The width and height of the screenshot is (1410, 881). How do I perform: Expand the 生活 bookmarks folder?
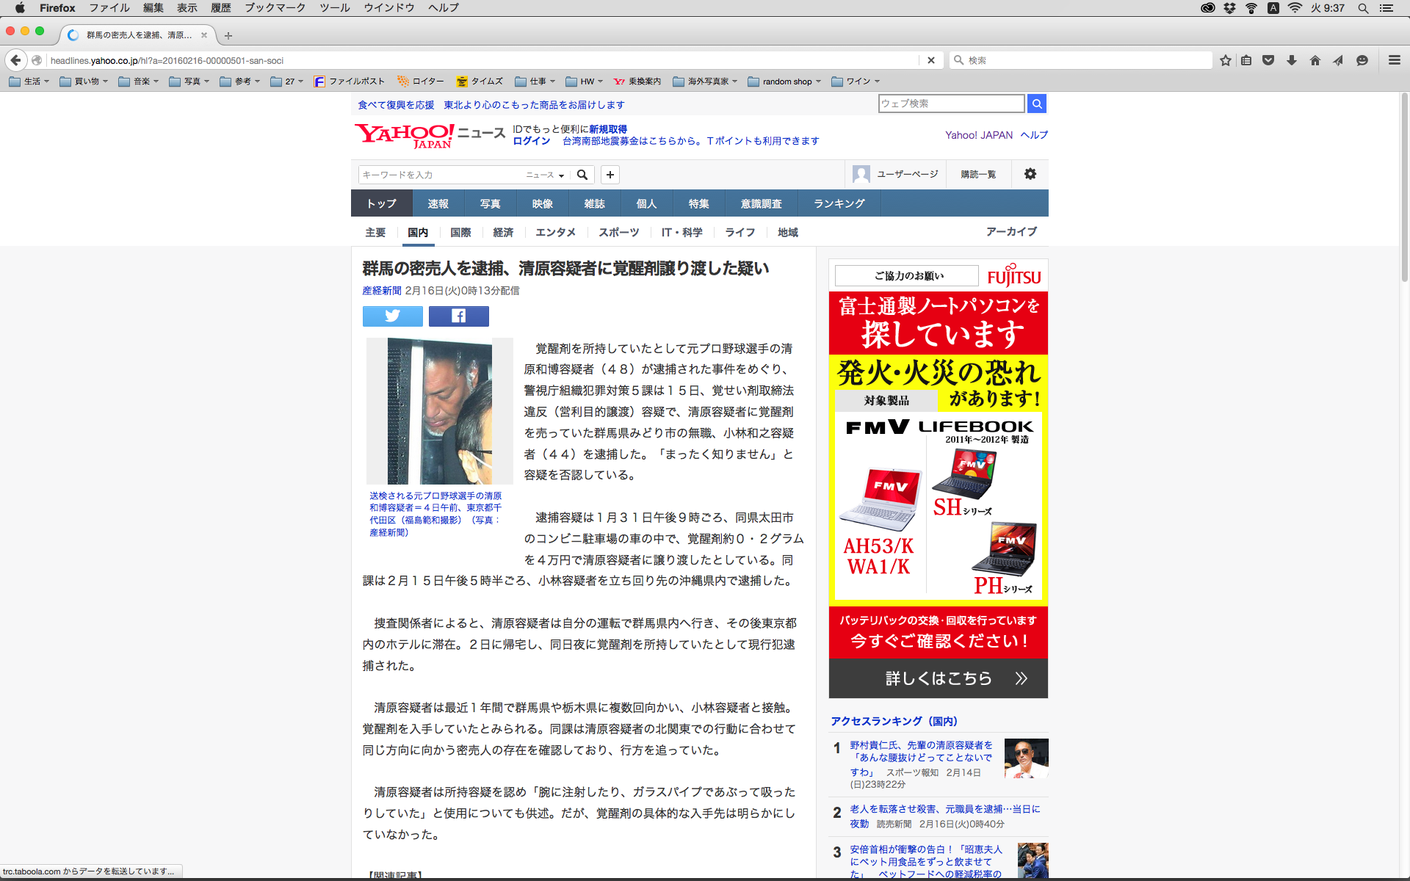tap(29, 81)
